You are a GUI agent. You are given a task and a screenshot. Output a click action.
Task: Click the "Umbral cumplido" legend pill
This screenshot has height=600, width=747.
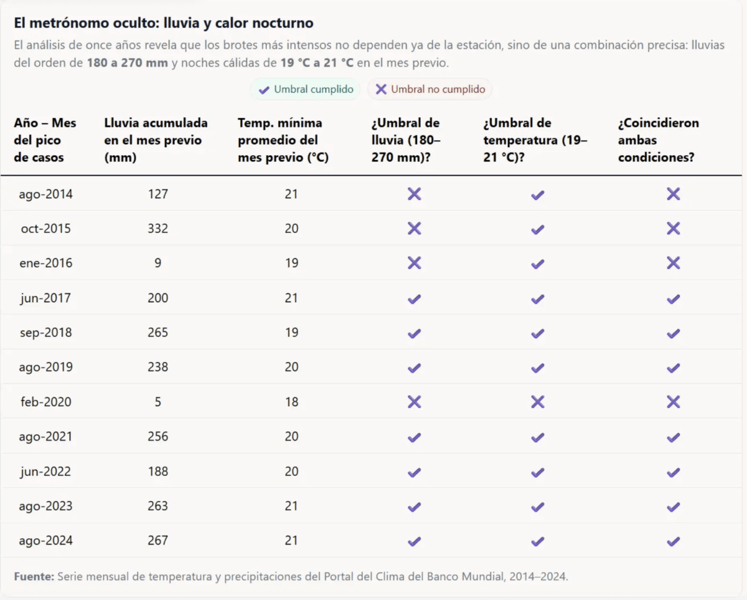click(306, 90)
